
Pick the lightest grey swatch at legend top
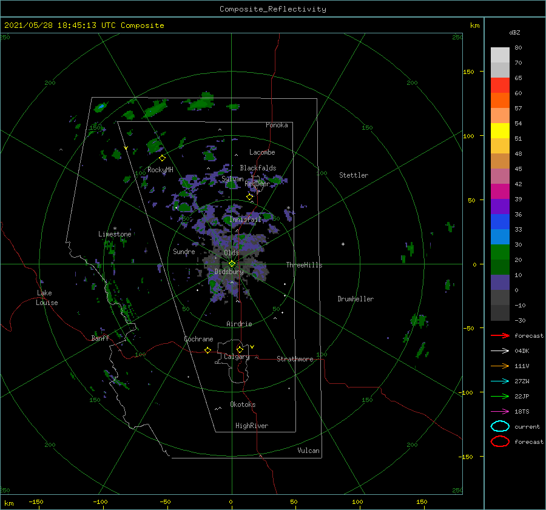[500, 55]
